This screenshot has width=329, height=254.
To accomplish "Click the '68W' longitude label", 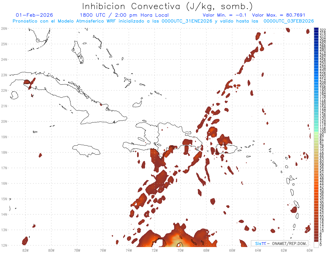I will pyautogui.click(x=206, y=250).
